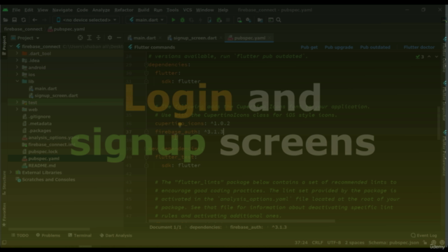
Task: Open the Refactor menu
Action: click(124, 10)
